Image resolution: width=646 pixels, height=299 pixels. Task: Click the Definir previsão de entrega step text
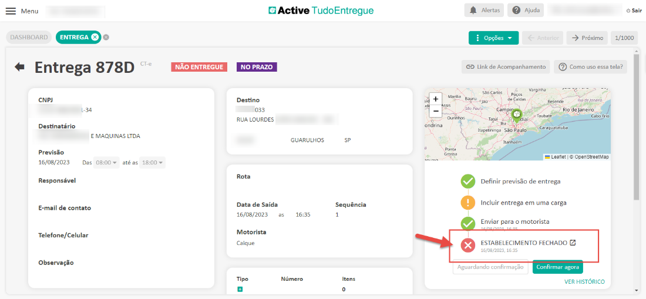click(520, 181)
